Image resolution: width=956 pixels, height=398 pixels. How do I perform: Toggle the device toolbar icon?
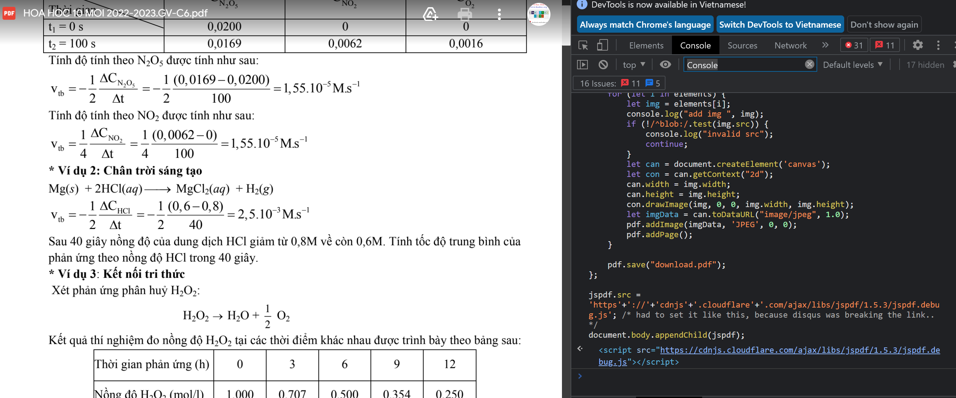[x=602, y=45]
